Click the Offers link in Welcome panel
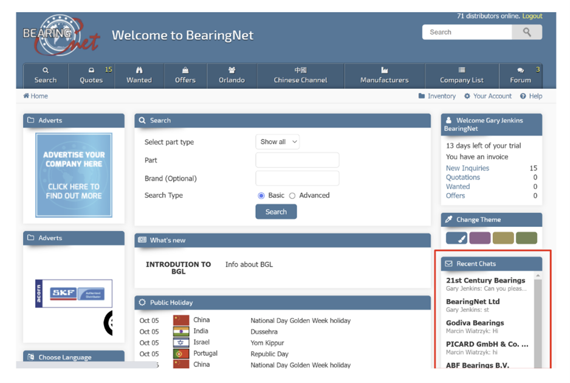 click(455, 196)
